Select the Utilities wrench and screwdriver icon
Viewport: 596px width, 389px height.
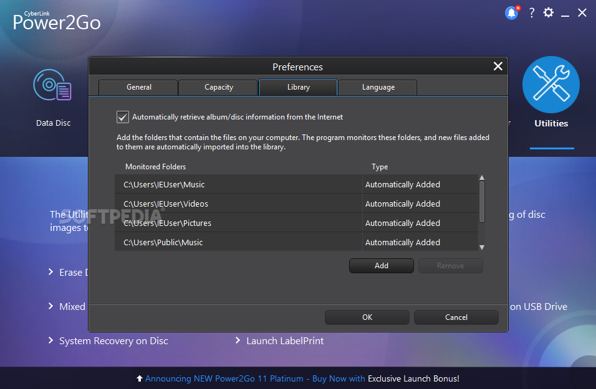(550, 85)
